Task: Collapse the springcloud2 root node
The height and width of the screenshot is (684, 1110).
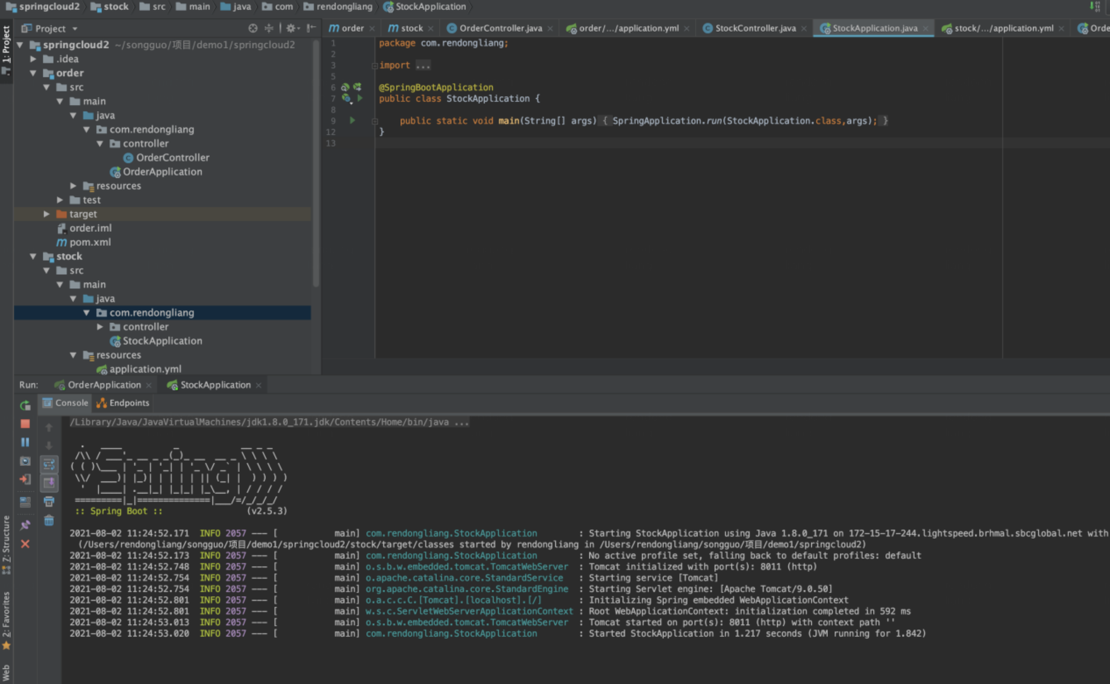Action: (20, 45)
